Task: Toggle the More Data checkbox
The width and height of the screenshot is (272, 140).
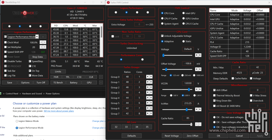Action: tap(30, 75)
